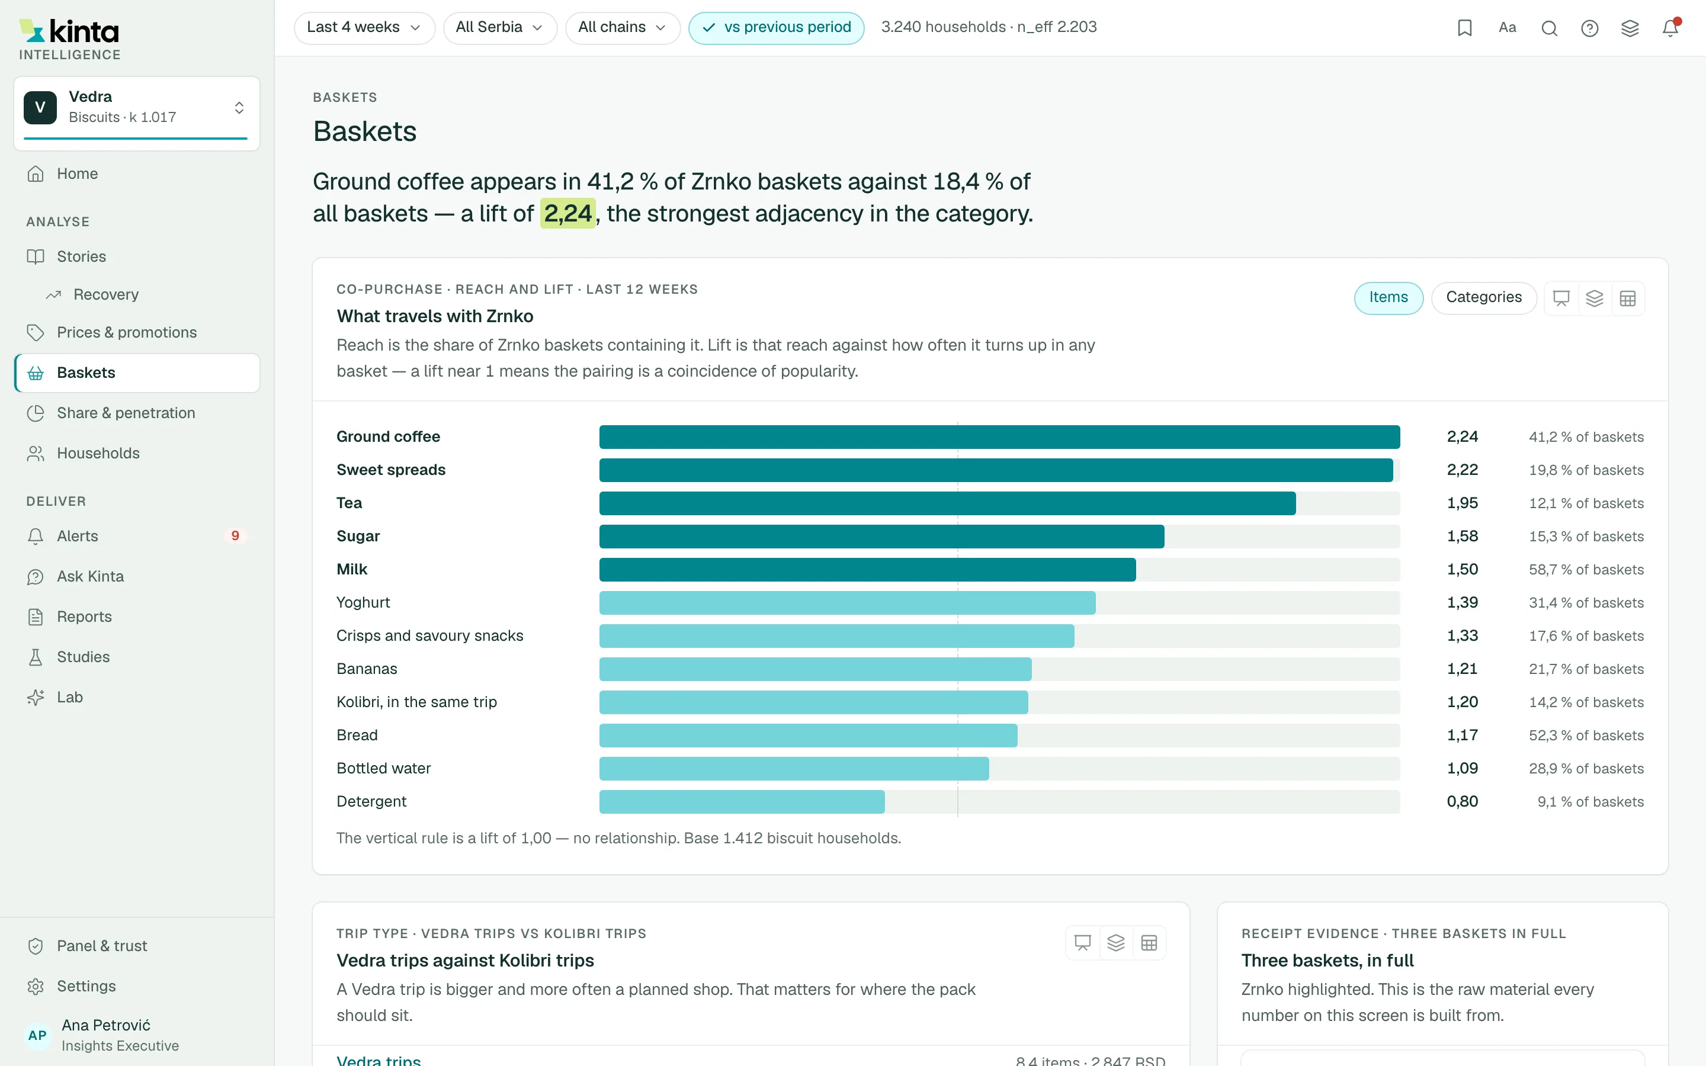Click highlighted lift value 2,24 in headline

click(x=568, y=213)
